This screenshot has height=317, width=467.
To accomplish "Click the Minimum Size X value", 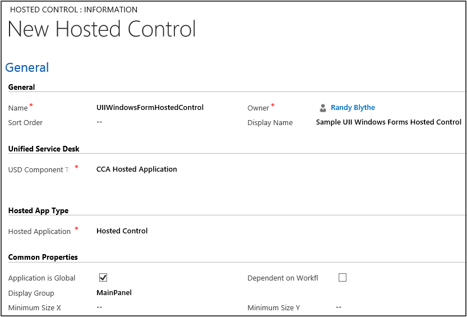I will 100,307.
